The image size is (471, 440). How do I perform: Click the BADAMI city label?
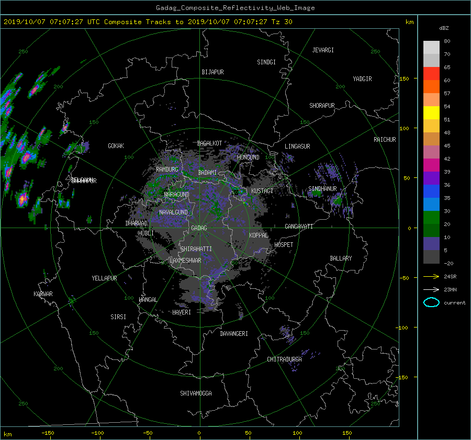tap(207, 173)
